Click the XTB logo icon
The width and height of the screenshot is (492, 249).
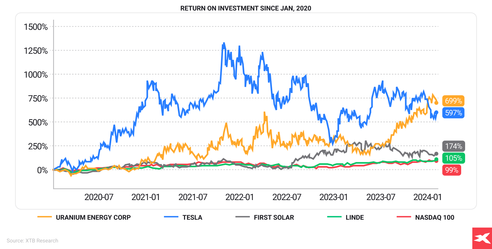click(482, 238)
